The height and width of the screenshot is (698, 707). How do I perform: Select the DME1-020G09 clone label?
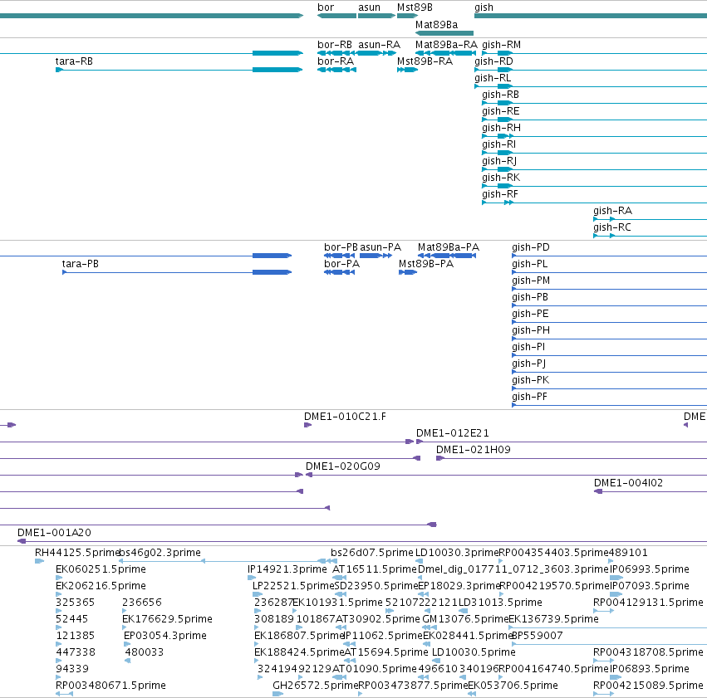pos(342,466)
